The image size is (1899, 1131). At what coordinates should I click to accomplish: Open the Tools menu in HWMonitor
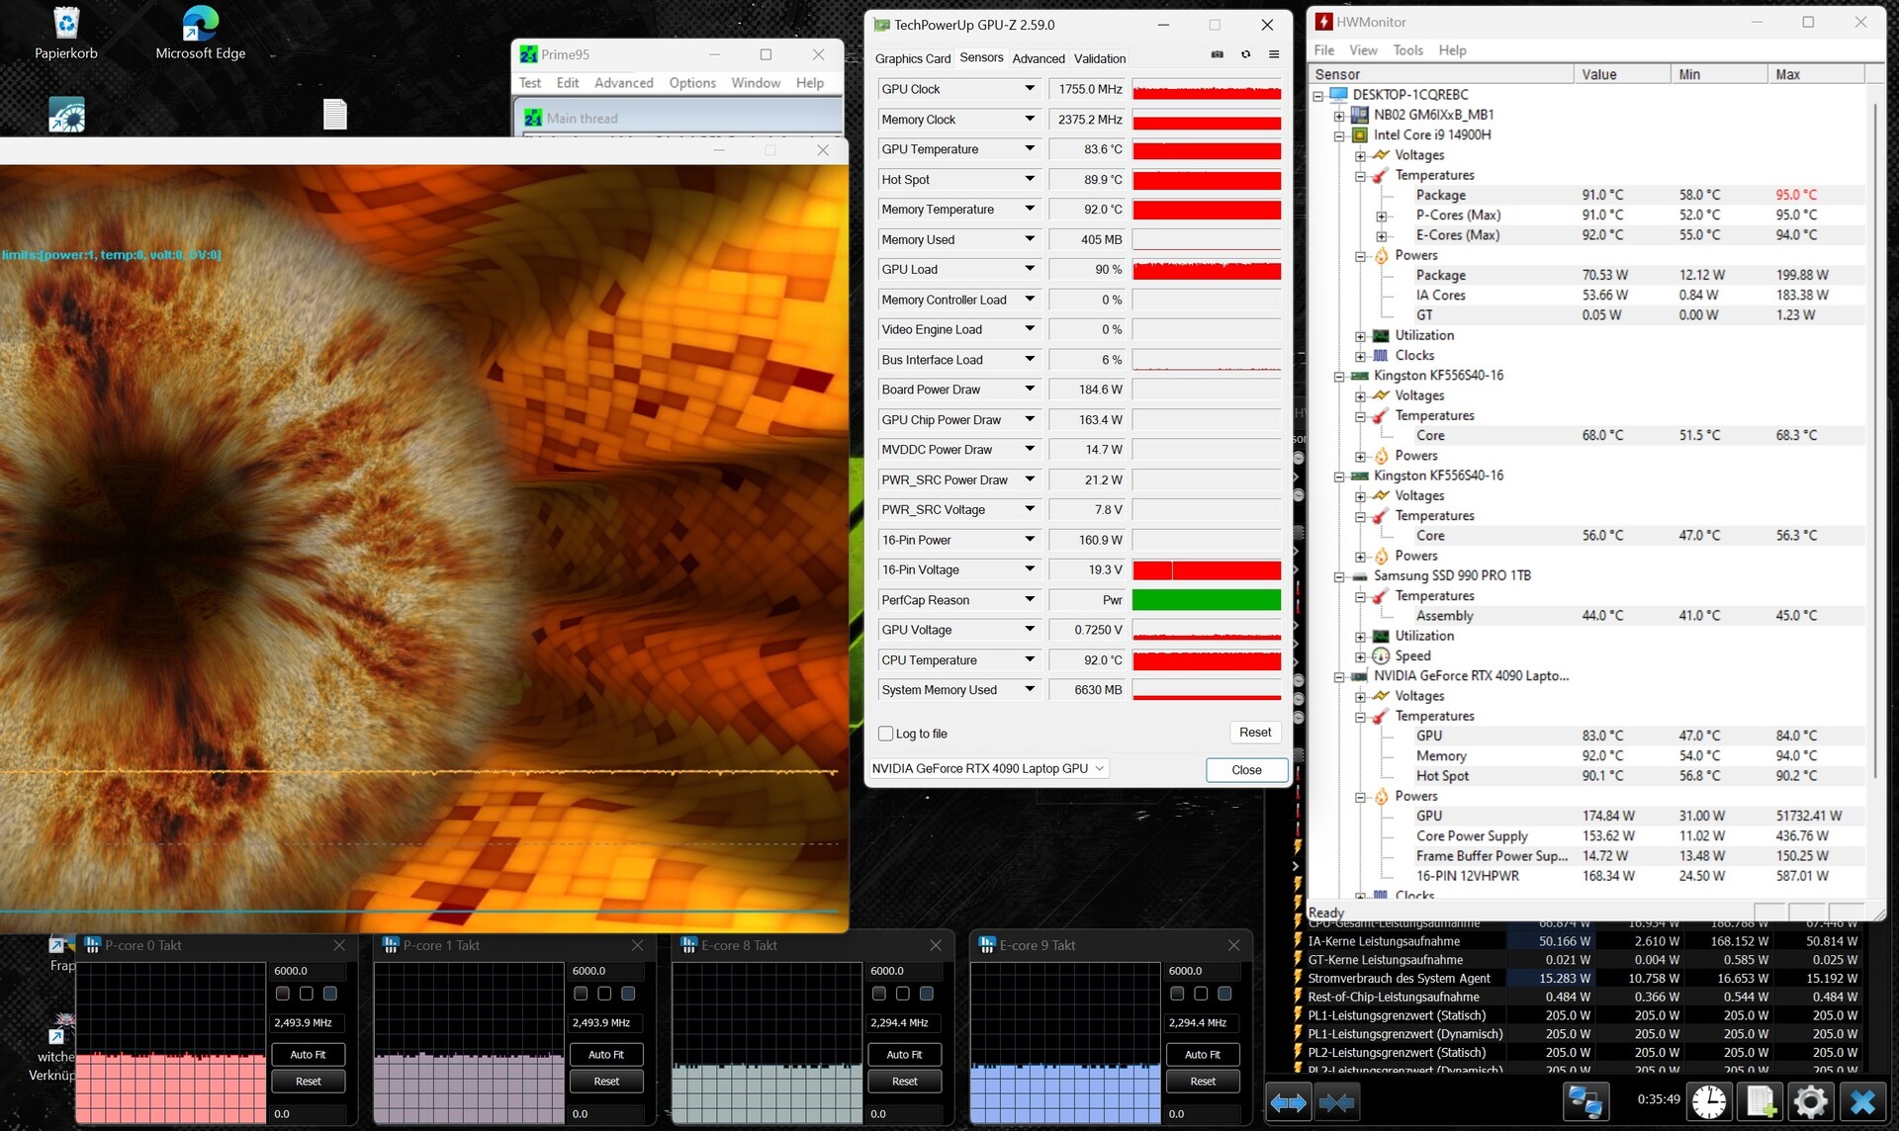point(1407,50)
